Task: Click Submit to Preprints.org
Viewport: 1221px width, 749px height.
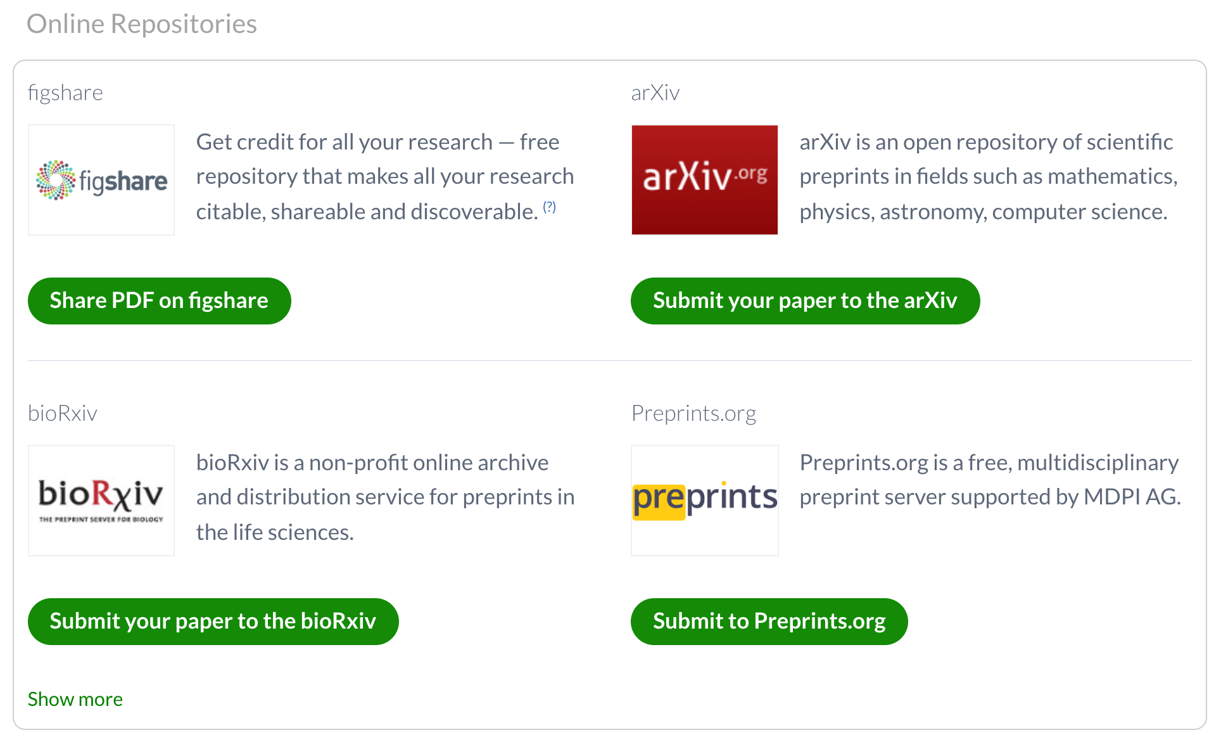Action: point(769,622)
